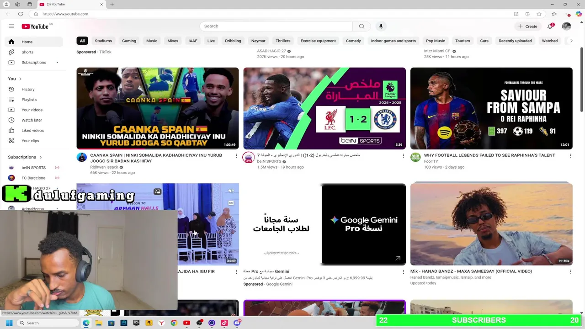
Task: Open beIN SPORTS subscription channel
Action: [x=34, y=168]
